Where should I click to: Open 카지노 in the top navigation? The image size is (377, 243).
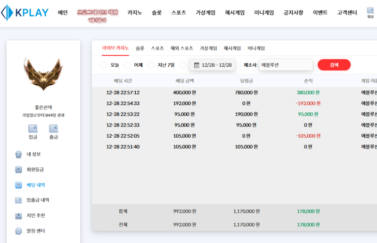[x=135, y=13]
